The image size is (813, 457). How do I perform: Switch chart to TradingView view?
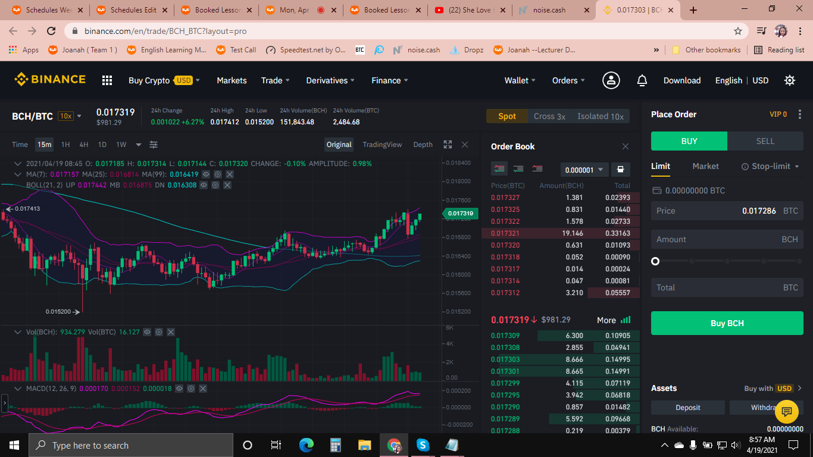[382, 145]
